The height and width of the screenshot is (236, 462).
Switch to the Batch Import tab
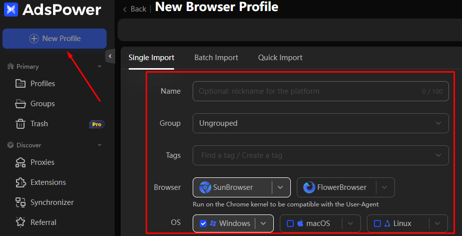[216, 58]
